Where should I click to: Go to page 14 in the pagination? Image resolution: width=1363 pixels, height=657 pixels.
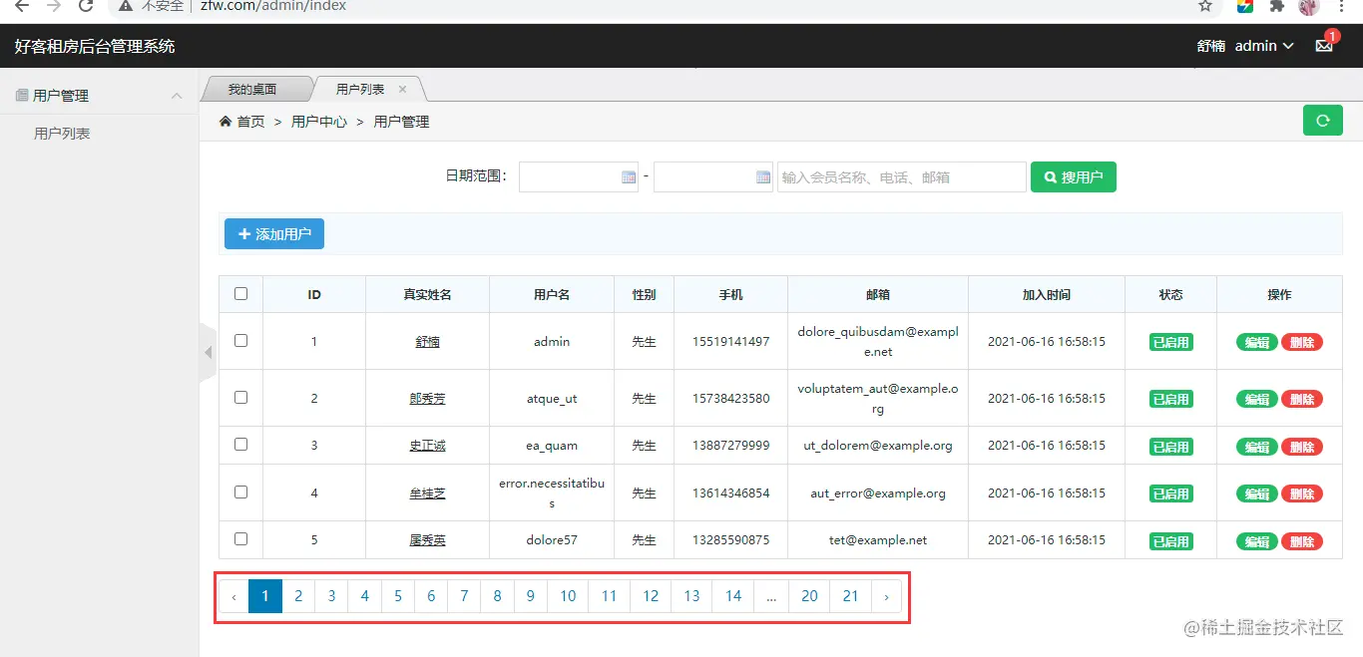(733, 596)
